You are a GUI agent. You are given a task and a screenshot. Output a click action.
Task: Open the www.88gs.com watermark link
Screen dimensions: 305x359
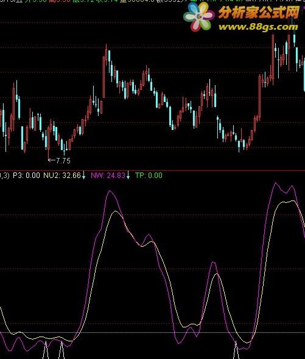258,27
